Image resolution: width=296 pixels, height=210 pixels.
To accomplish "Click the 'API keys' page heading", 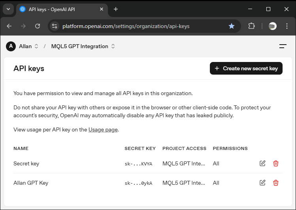I will 29,68.
